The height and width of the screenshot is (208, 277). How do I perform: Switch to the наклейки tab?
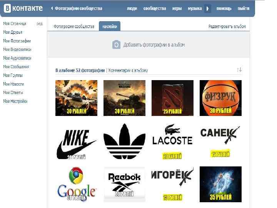pos(110,26)
